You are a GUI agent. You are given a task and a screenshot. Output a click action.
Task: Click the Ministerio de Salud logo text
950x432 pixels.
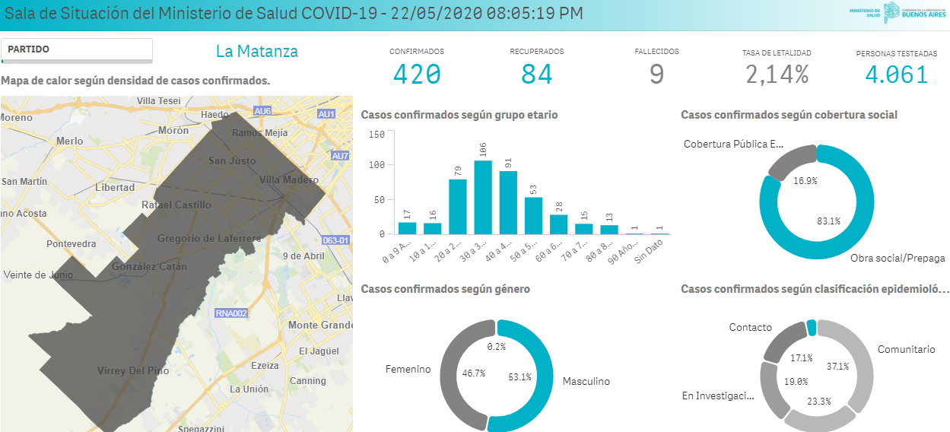(864, 13)
